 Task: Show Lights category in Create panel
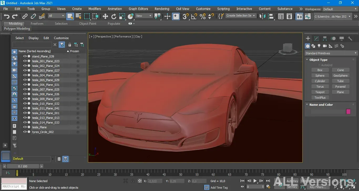coord(319,46)
